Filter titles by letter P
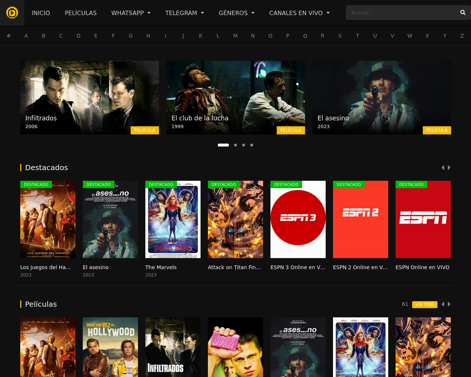Viewport: 471px width, 377px height. pos(288,36)
